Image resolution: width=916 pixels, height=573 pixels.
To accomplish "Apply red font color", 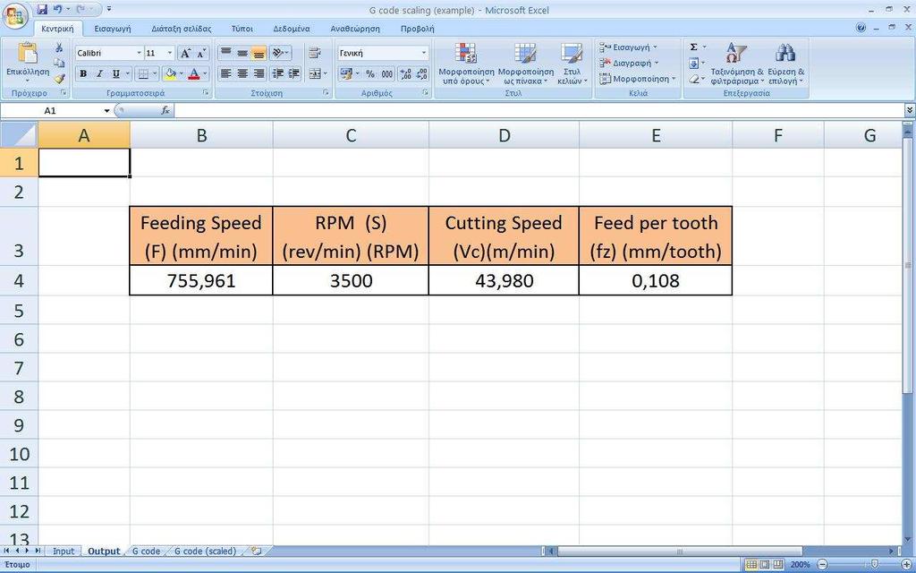I will pyautogui.click(x=194, y=73).
